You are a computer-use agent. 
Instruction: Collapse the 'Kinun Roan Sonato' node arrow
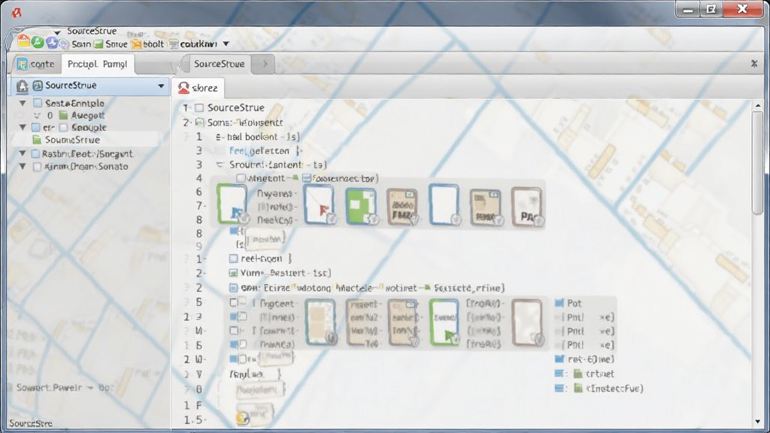(23, 166)
